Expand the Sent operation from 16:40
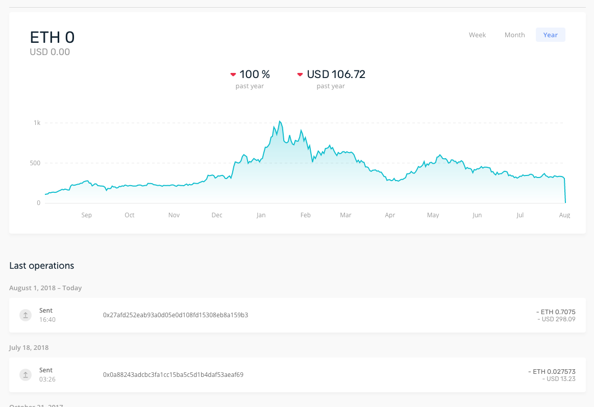Image resolution: width=594 pixels, height=407 pixels. (46, 315)
